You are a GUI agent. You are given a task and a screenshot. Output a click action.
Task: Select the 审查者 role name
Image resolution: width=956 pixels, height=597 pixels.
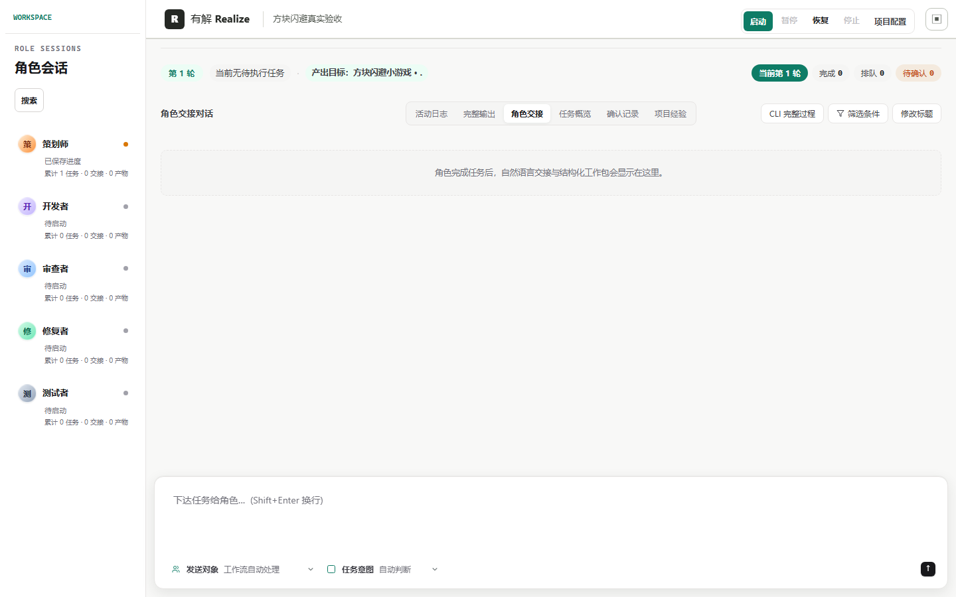(55, 269)
